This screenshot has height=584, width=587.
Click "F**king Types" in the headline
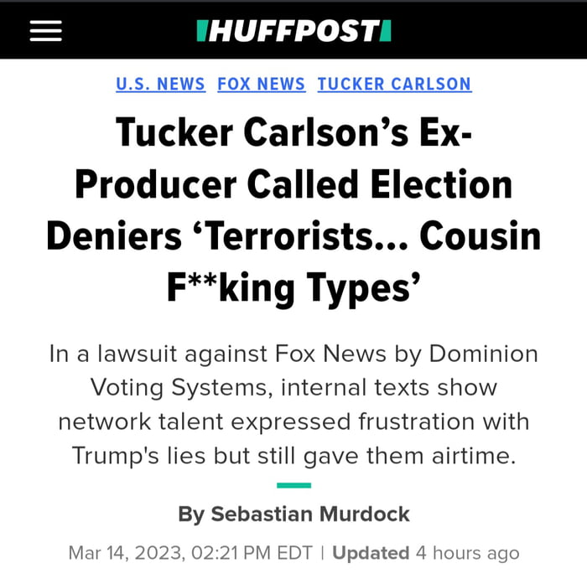293,287
